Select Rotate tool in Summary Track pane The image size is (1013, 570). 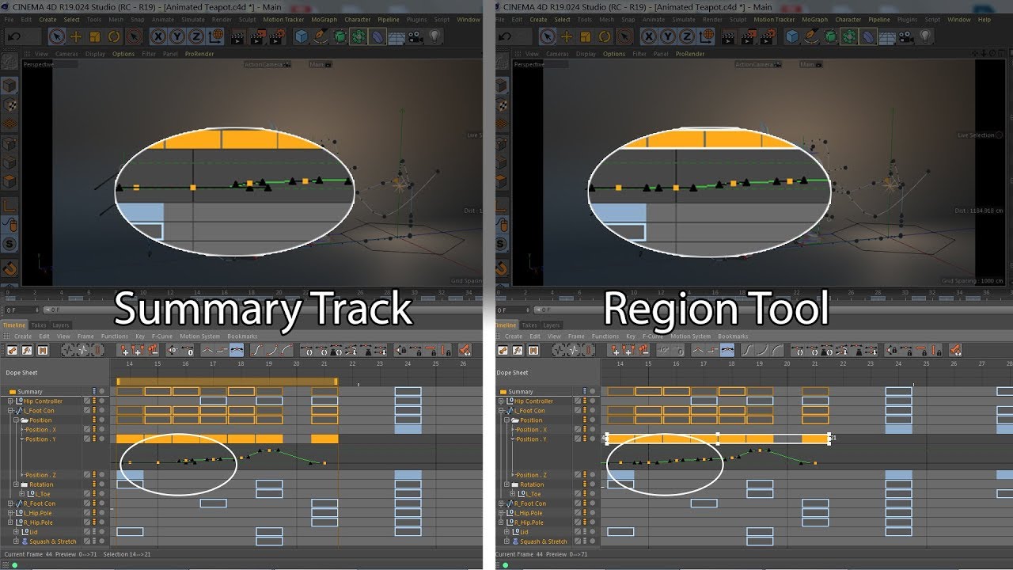click(114, 36)
